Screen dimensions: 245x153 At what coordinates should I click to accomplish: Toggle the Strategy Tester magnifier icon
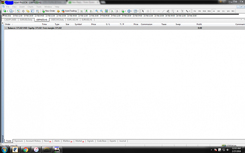click(38, 11)
